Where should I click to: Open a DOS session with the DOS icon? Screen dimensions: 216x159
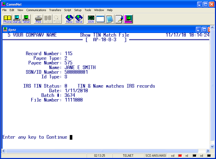click(91, 19)
